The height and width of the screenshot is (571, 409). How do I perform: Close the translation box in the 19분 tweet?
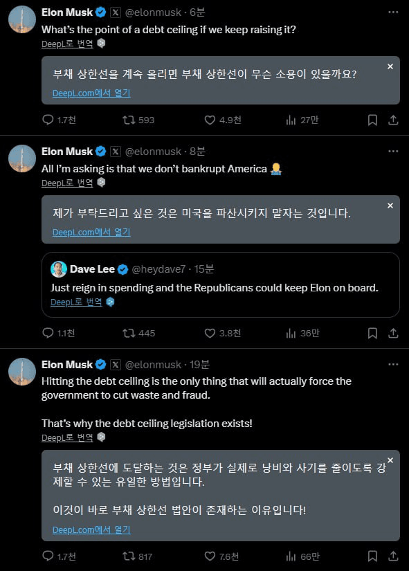[390, 460]
